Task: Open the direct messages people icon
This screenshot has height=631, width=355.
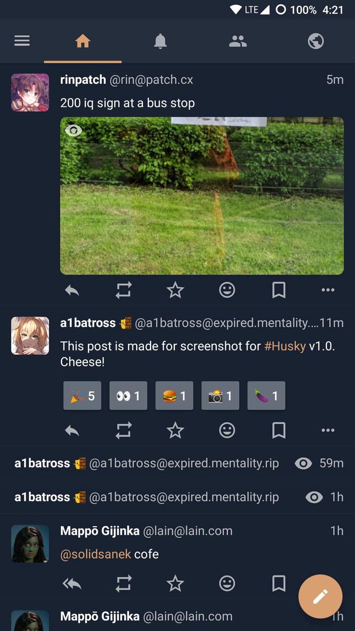Action: [x=238, y=41]
